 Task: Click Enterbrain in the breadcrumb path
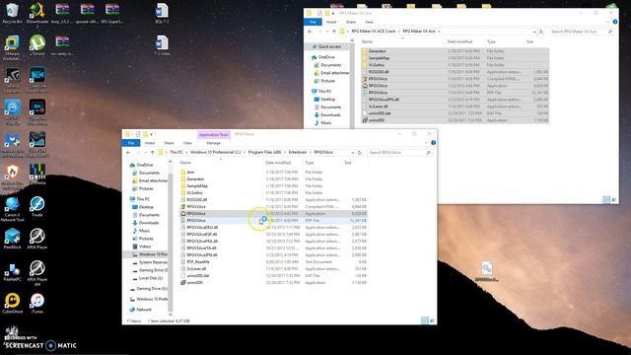pos(298,152)
